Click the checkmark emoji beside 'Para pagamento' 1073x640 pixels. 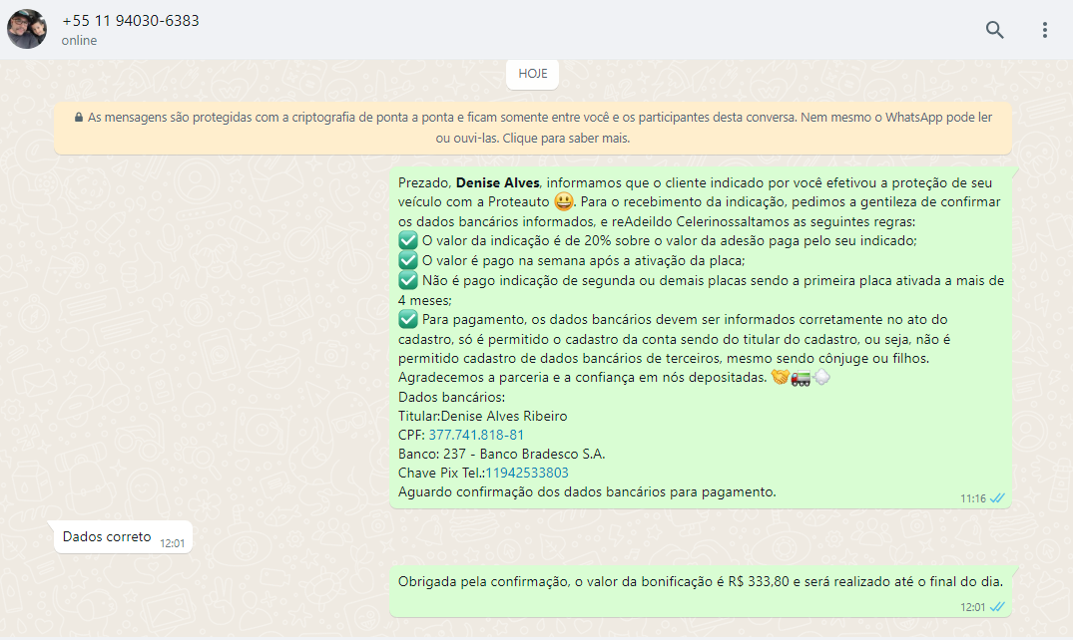(407, 319)
